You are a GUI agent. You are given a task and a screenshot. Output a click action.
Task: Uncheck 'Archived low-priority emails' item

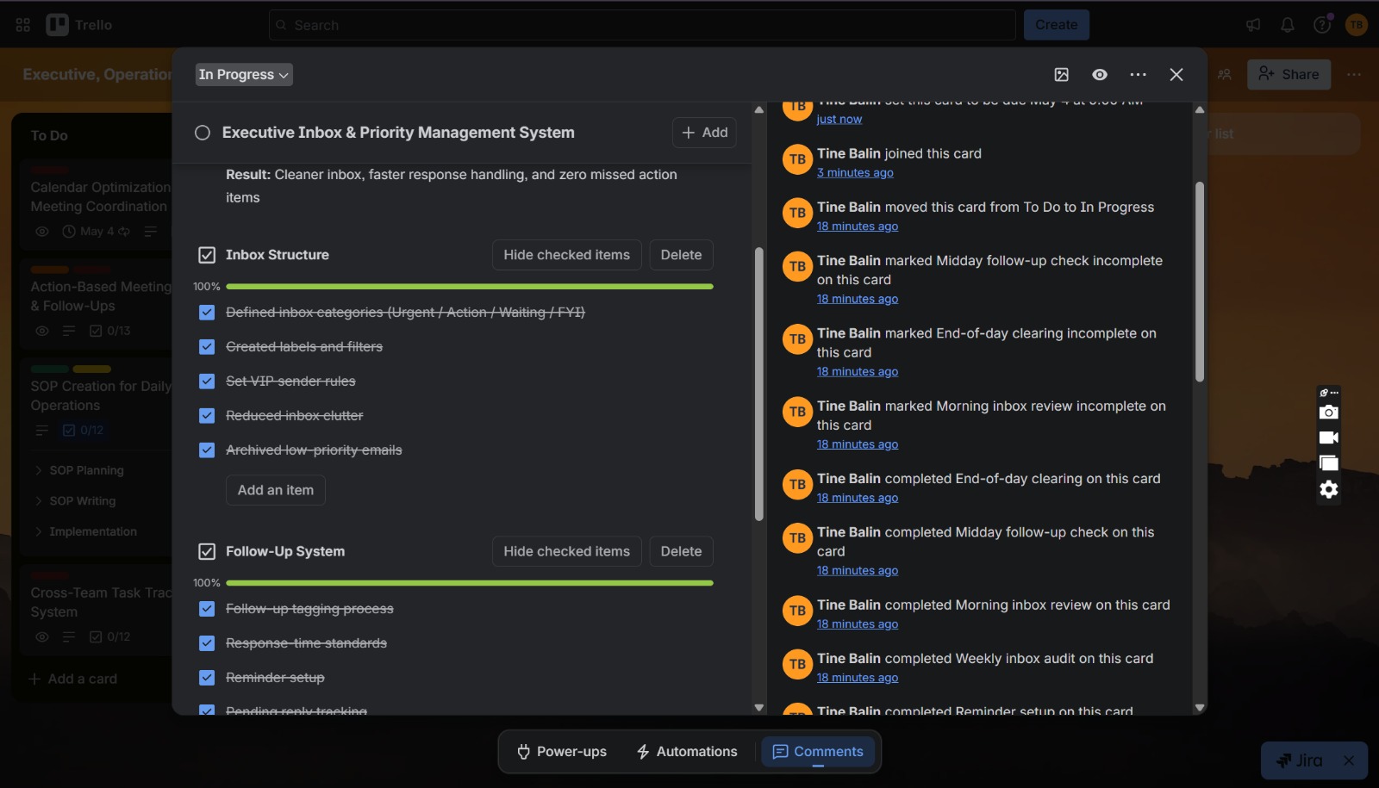[x=207, y=450]
